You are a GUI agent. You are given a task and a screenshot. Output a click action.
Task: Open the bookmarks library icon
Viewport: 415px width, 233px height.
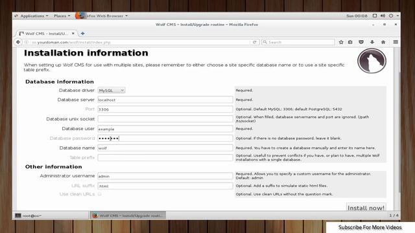350,42
